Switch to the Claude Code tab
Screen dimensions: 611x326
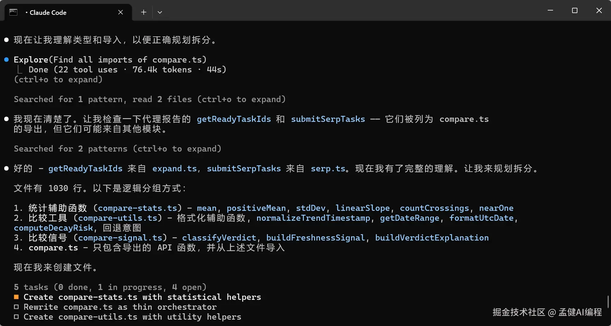(x=67, y=12)
